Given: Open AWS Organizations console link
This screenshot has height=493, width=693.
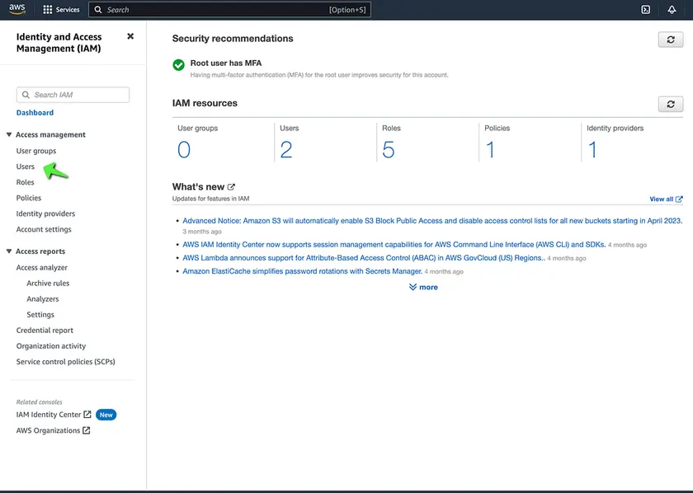Looking at the screenshot, I should click(x=48, y=430).
